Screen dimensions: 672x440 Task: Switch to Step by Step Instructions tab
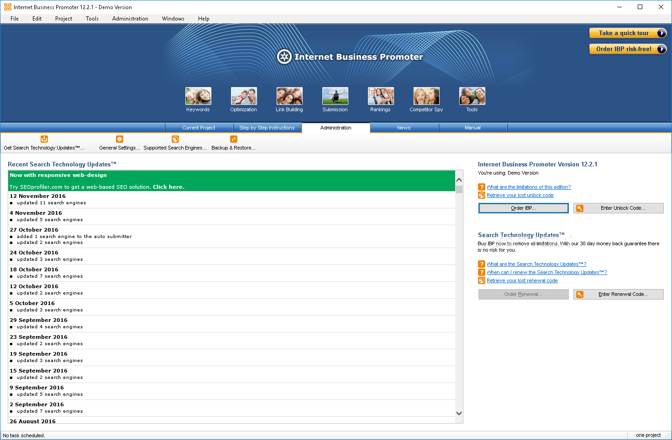tap(267, 128)
